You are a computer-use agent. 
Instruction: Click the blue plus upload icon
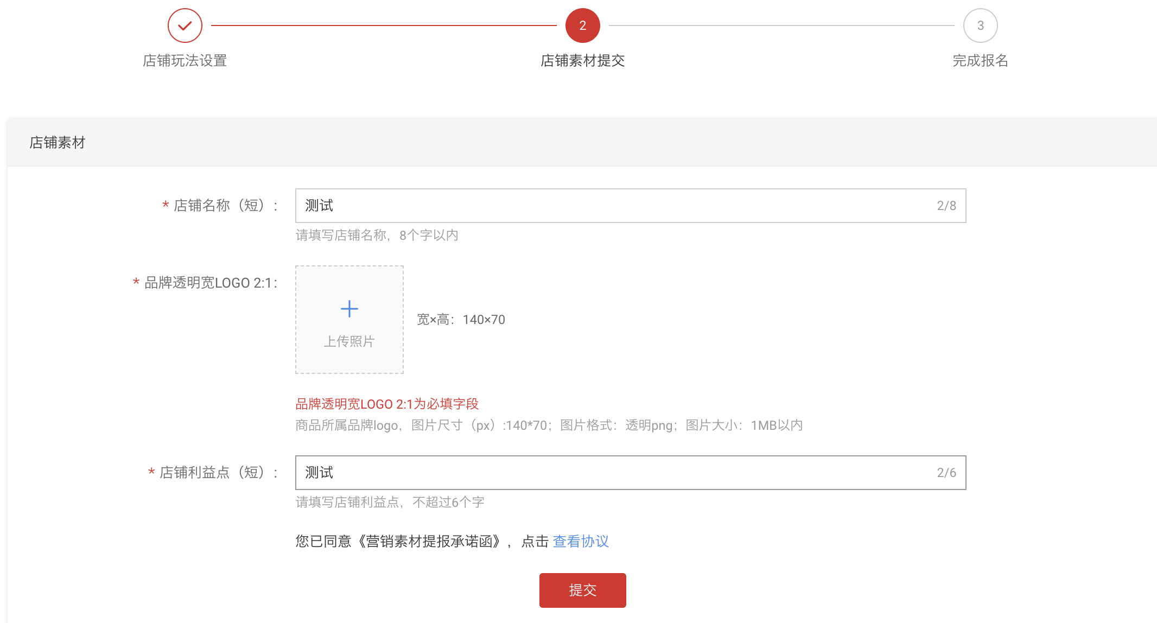(349, 309)
